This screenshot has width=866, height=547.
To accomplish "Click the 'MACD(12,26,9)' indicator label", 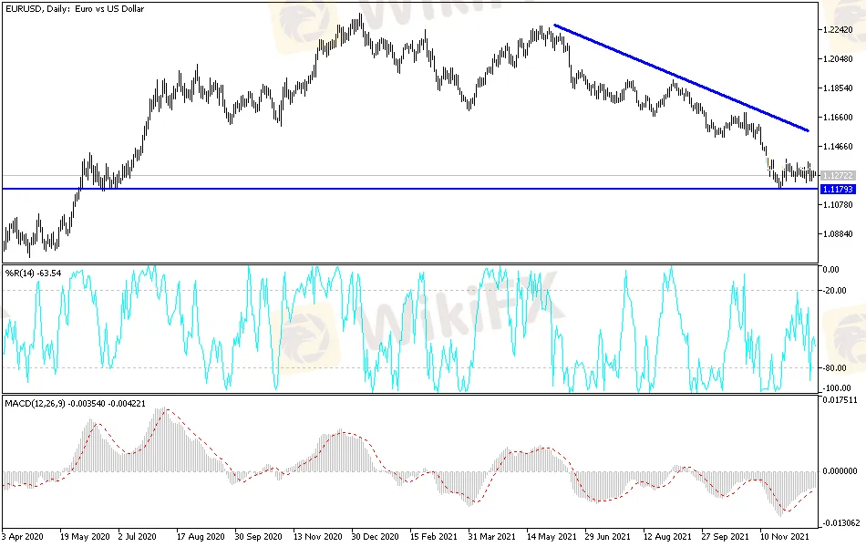I will point(35,403).
